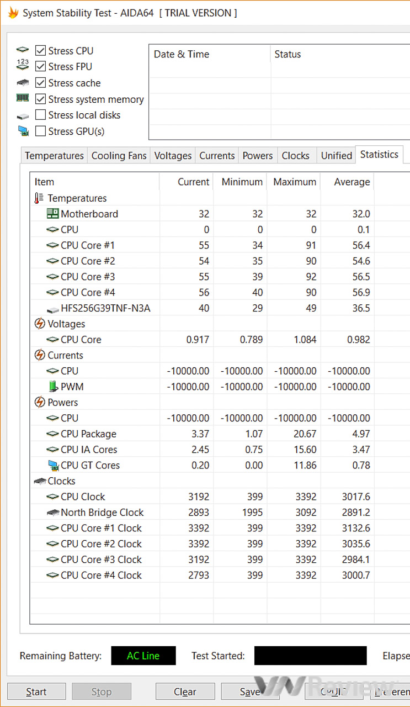Click the chip icon beside CPU Core #3 Clock

point(52,560)
